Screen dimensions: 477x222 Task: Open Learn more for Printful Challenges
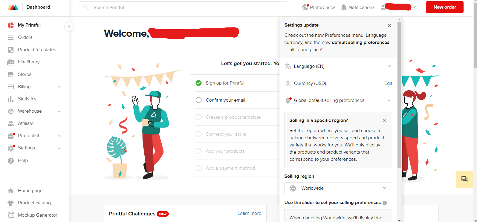tap(249, 213)
